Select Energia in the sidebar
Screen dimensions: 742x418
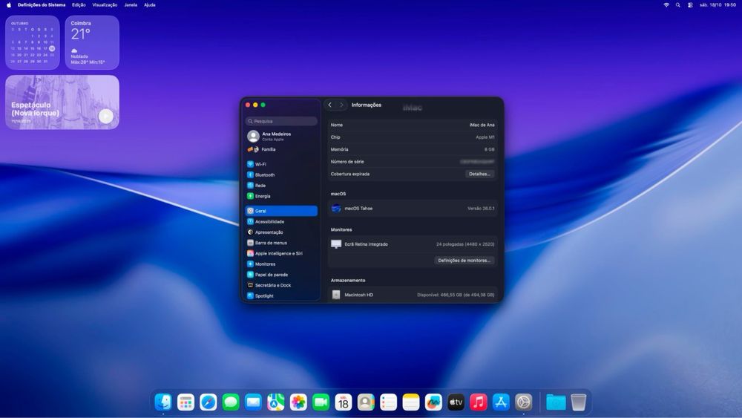coord(281,196)
